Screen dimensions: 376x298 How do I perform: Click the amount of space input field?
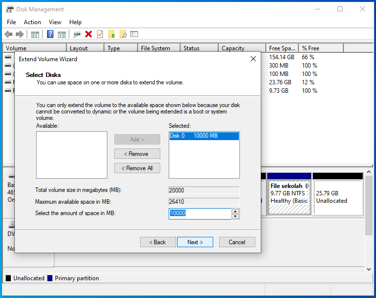click(x=200, y=214)
